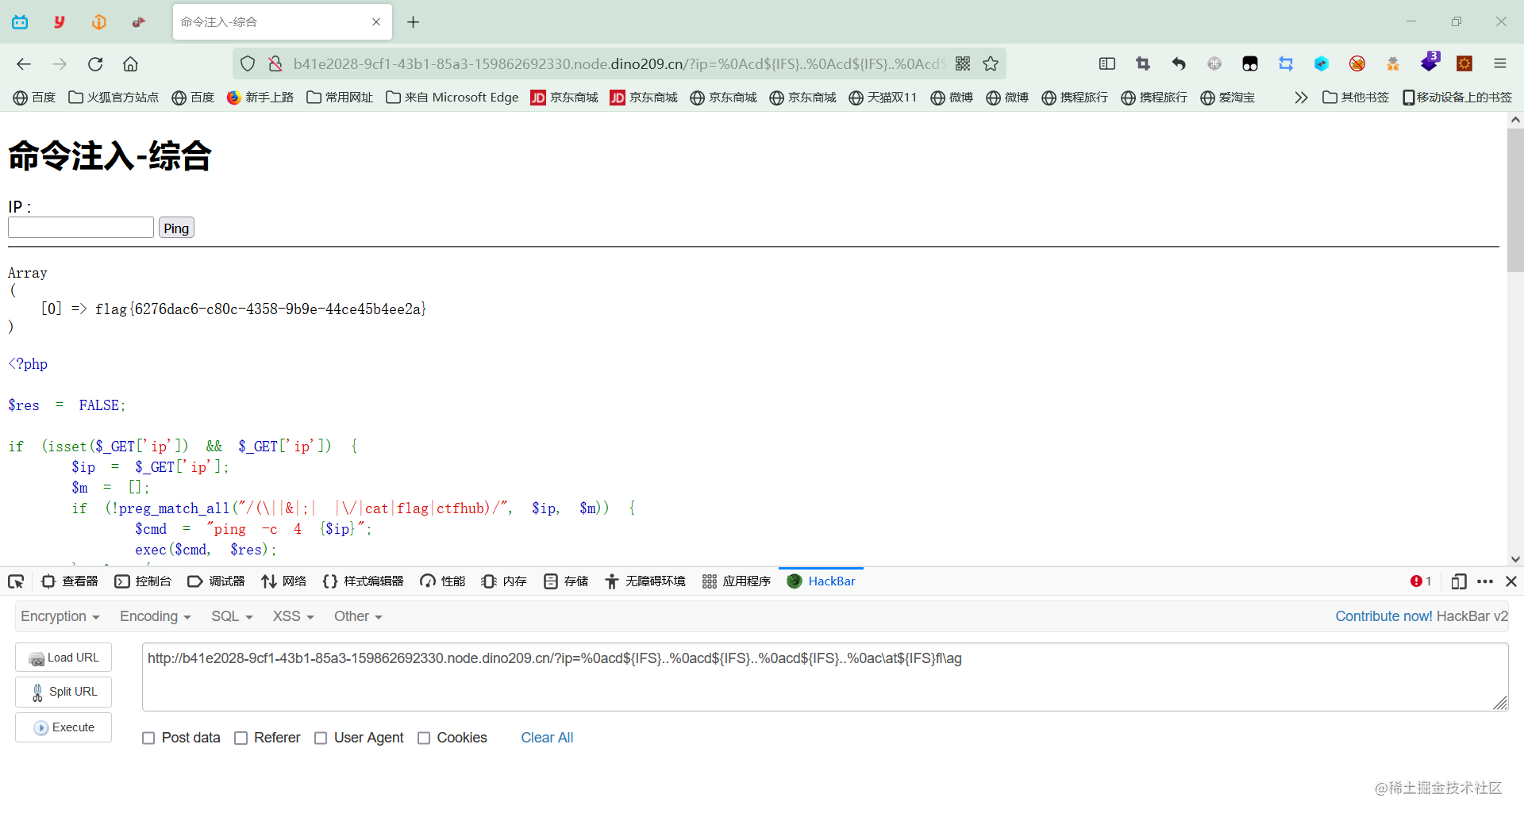Open the Contribute now! link
The width and height of the screenshot is (1524, 817).
(1384, 616)
